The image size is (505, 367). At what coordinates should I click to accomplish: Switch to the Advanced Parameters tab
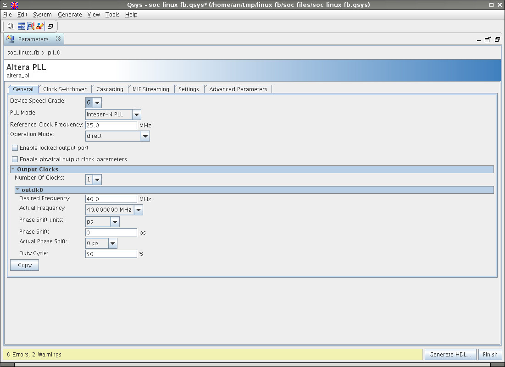(238, 89)
